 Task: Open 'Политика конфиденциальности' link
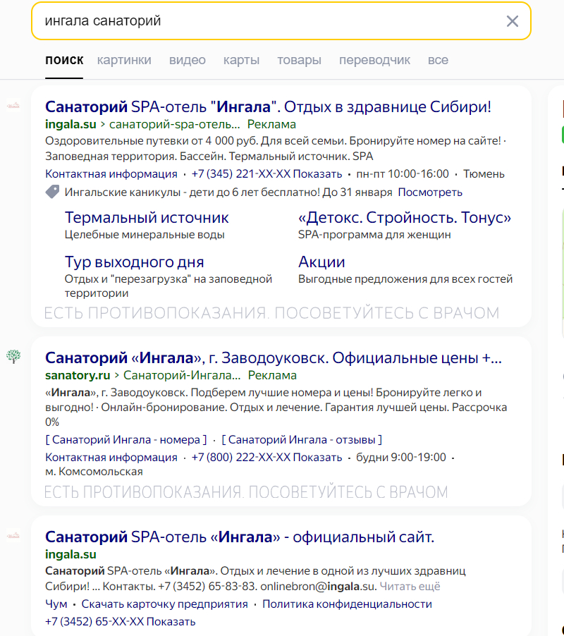347,604
